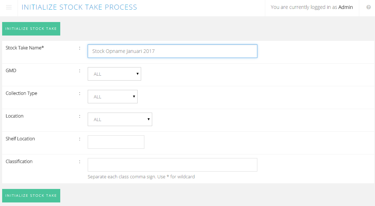Screen dimensions: 375x206
Task: Click the Collection Type label text
Action: (21, 93)
